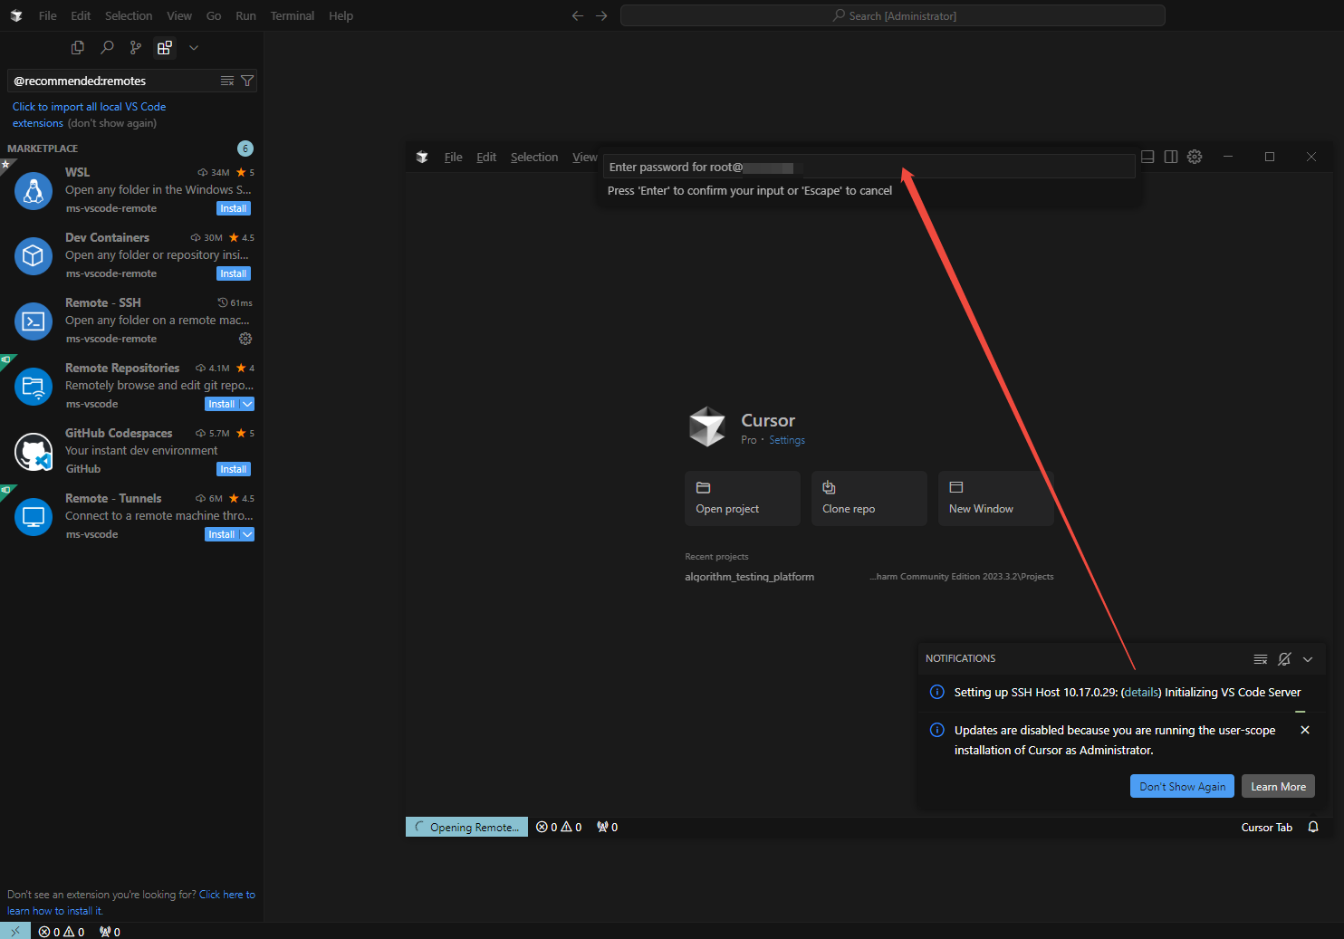Viewport: 1344px width, 939px height.
Task: Open the Remote Repositories extension icon
Action: tap(34, 387)
